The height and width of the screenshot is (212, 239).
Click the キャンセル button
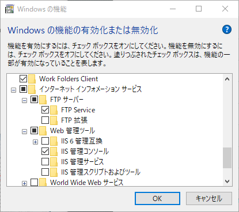[x=209, y=198]
